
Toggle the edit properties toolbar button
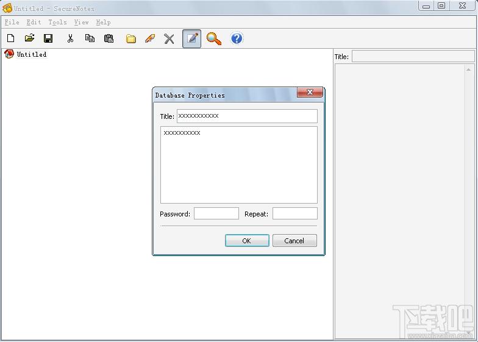click(191, 39)
